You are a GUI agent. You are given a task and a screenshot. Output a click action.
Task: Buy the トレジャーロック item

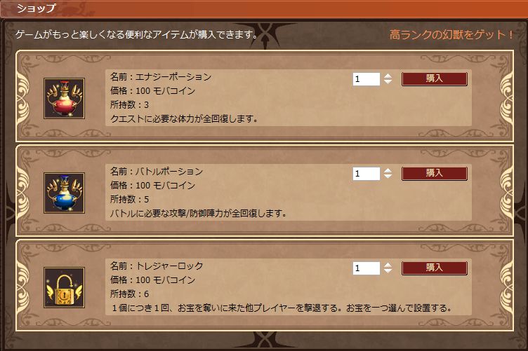point(434,268)
